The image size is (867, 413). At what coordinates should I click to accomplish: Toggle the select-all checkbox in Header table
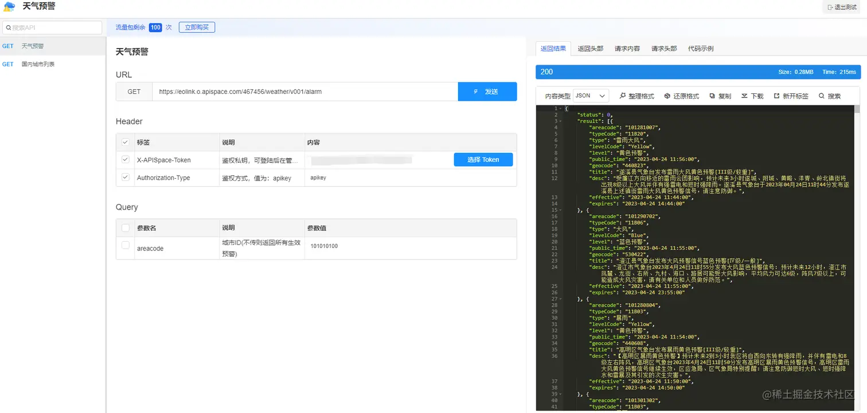[125, 142]
